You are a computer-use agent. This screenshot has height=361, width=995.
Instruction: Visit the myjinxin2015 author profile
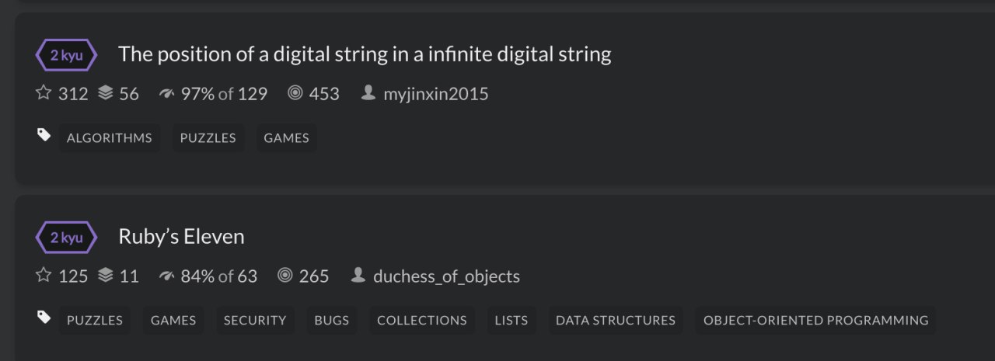pyautogui.click(x=436, y=94)
